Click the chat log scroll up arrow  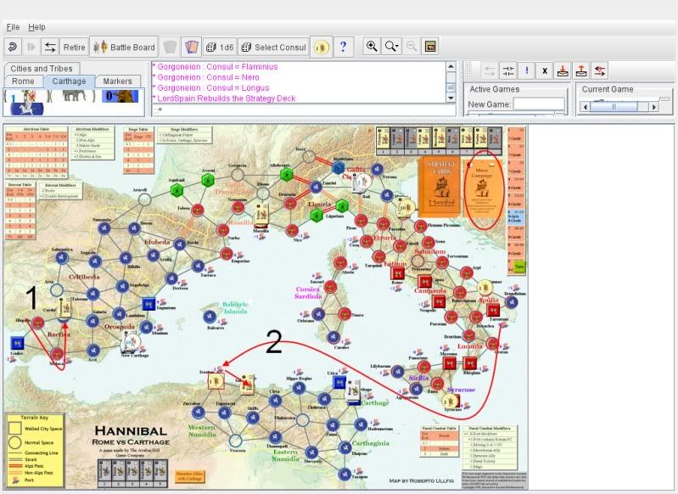451,66
